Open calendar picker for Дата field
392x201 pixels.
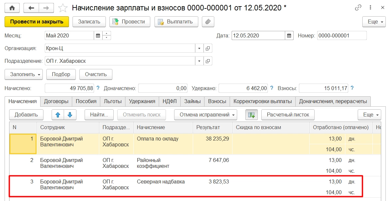289,35
